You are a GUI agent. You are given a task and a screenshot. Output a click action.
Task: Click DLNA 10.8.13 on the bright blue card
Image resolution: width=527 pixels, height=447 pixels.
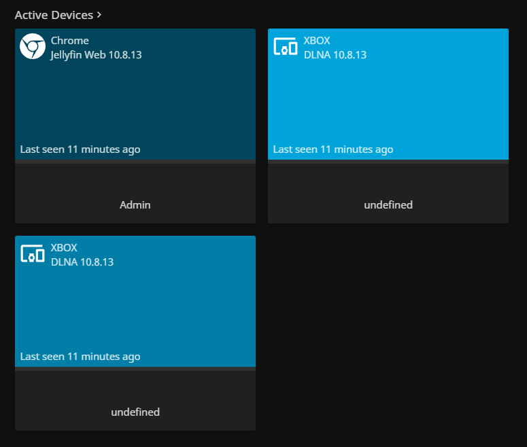pos(335,54)
